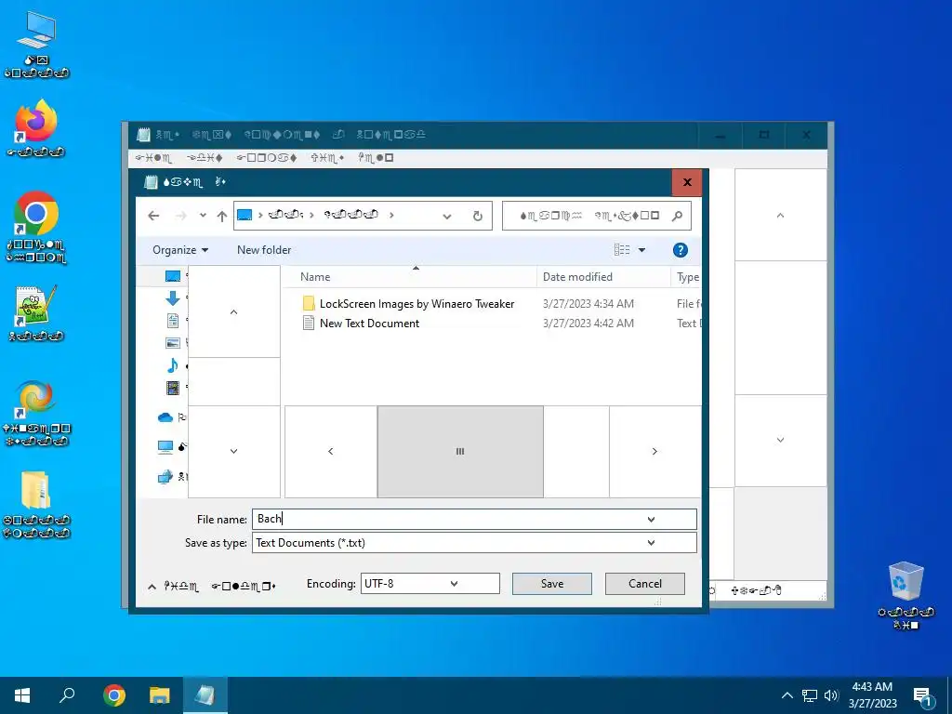This screenshot has height=714, width=952.
Task: Open the Notepad++ desktop shortcut
Action: [36, 305]
